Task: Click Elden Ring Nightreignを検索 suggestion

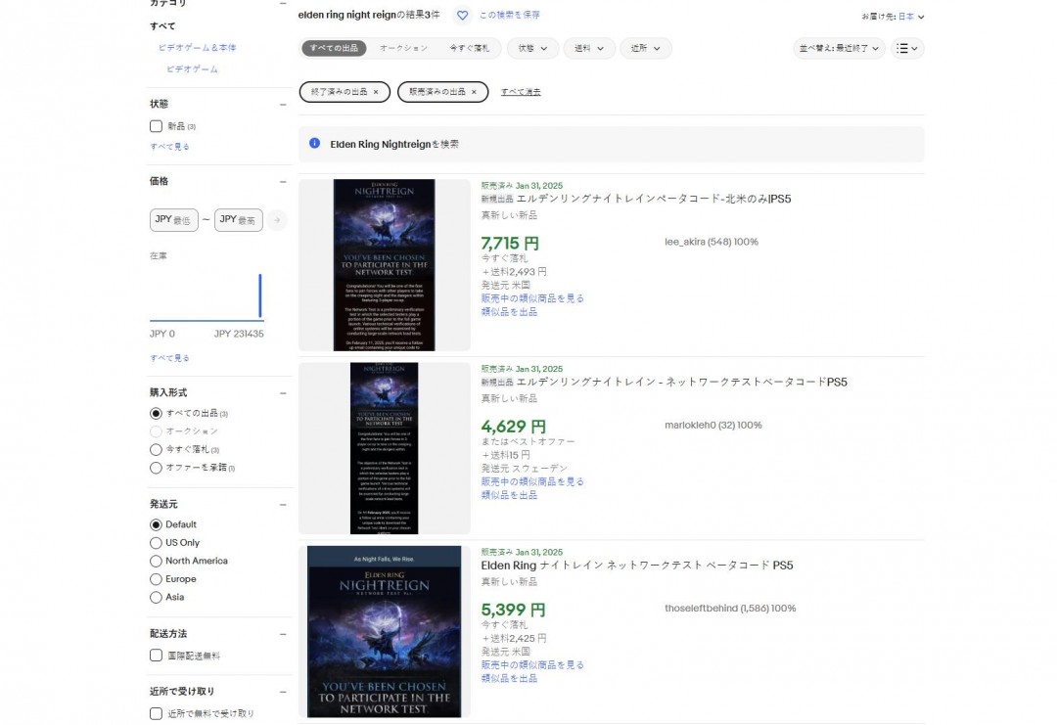Action: pyautogui.click(x=394, y=144)
